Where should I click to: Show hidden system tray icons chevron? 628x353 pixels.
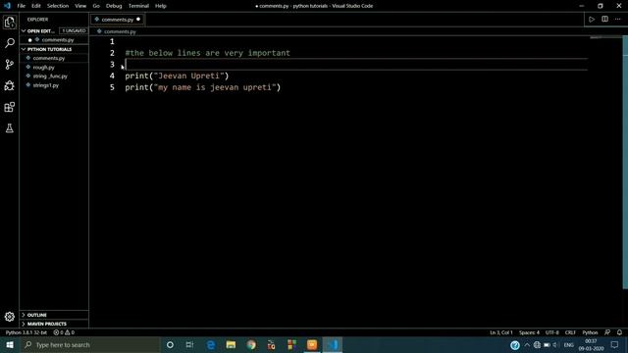(527, 344)
